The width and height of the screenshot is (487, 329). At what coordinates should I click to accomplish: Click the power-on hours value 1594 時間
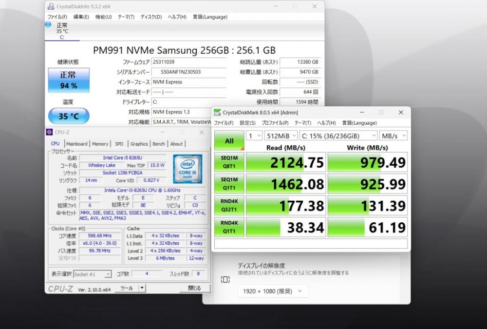coord(300,102)
